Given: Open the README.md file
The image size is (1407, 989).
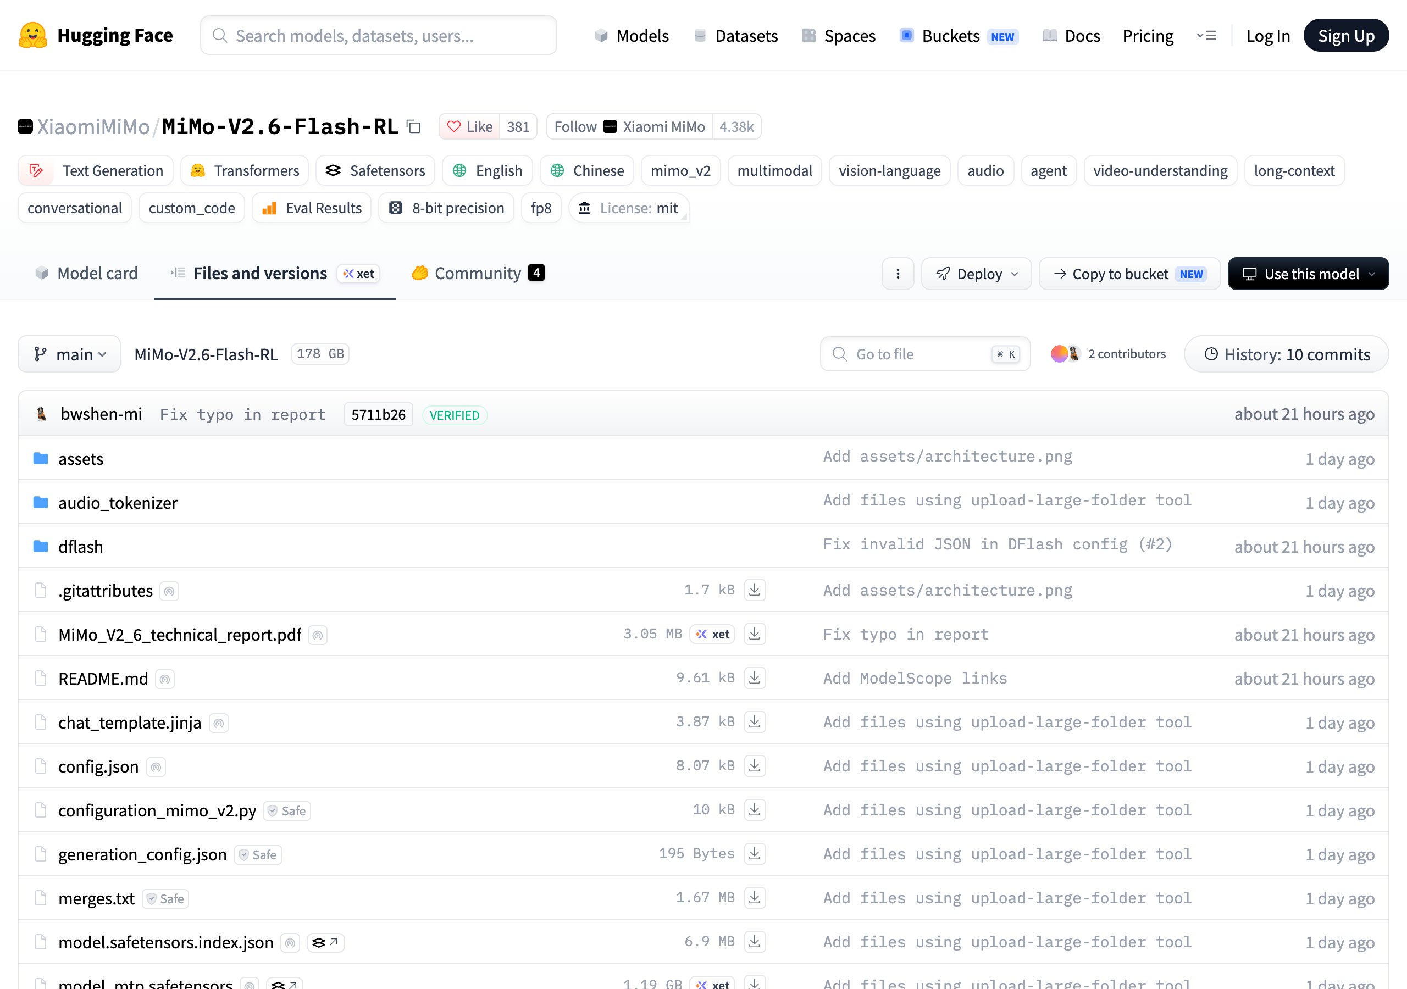Looking at the screenshot, I should [x=103, y=679].
